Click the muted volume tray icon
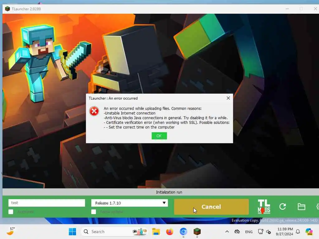The width and height of the screenshot is (319, 239). [x=269, y=232]
